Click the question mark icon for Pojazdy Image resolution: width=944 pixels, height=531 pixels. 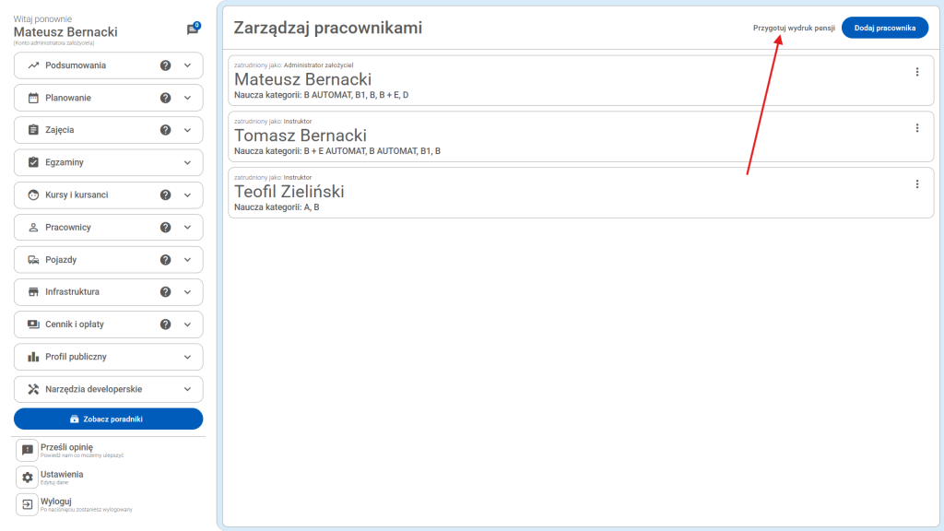coord(166,260)
